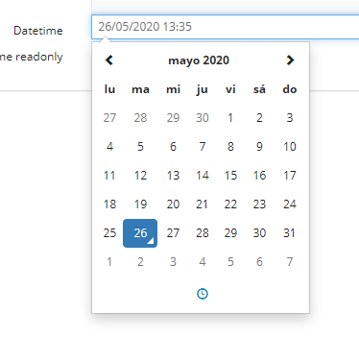Pick greyed-out April 30 date
Image resolution: width=359 pixels, height=361 pixels.
pyautogui.click(x=203, y=118)
